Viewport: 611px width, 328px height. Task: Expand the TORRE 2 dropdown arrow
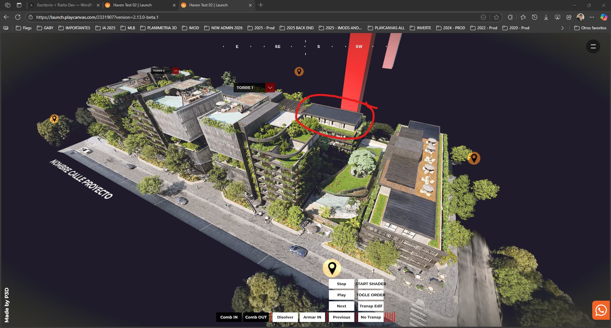click(x=175, y=71)
